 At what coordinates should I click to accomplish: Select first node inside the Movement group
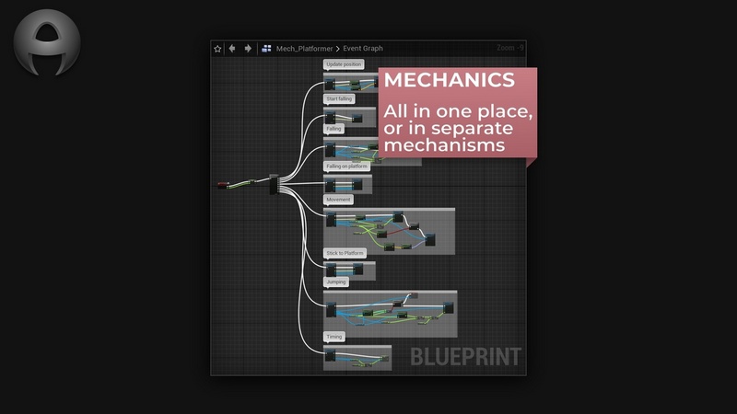330,219
